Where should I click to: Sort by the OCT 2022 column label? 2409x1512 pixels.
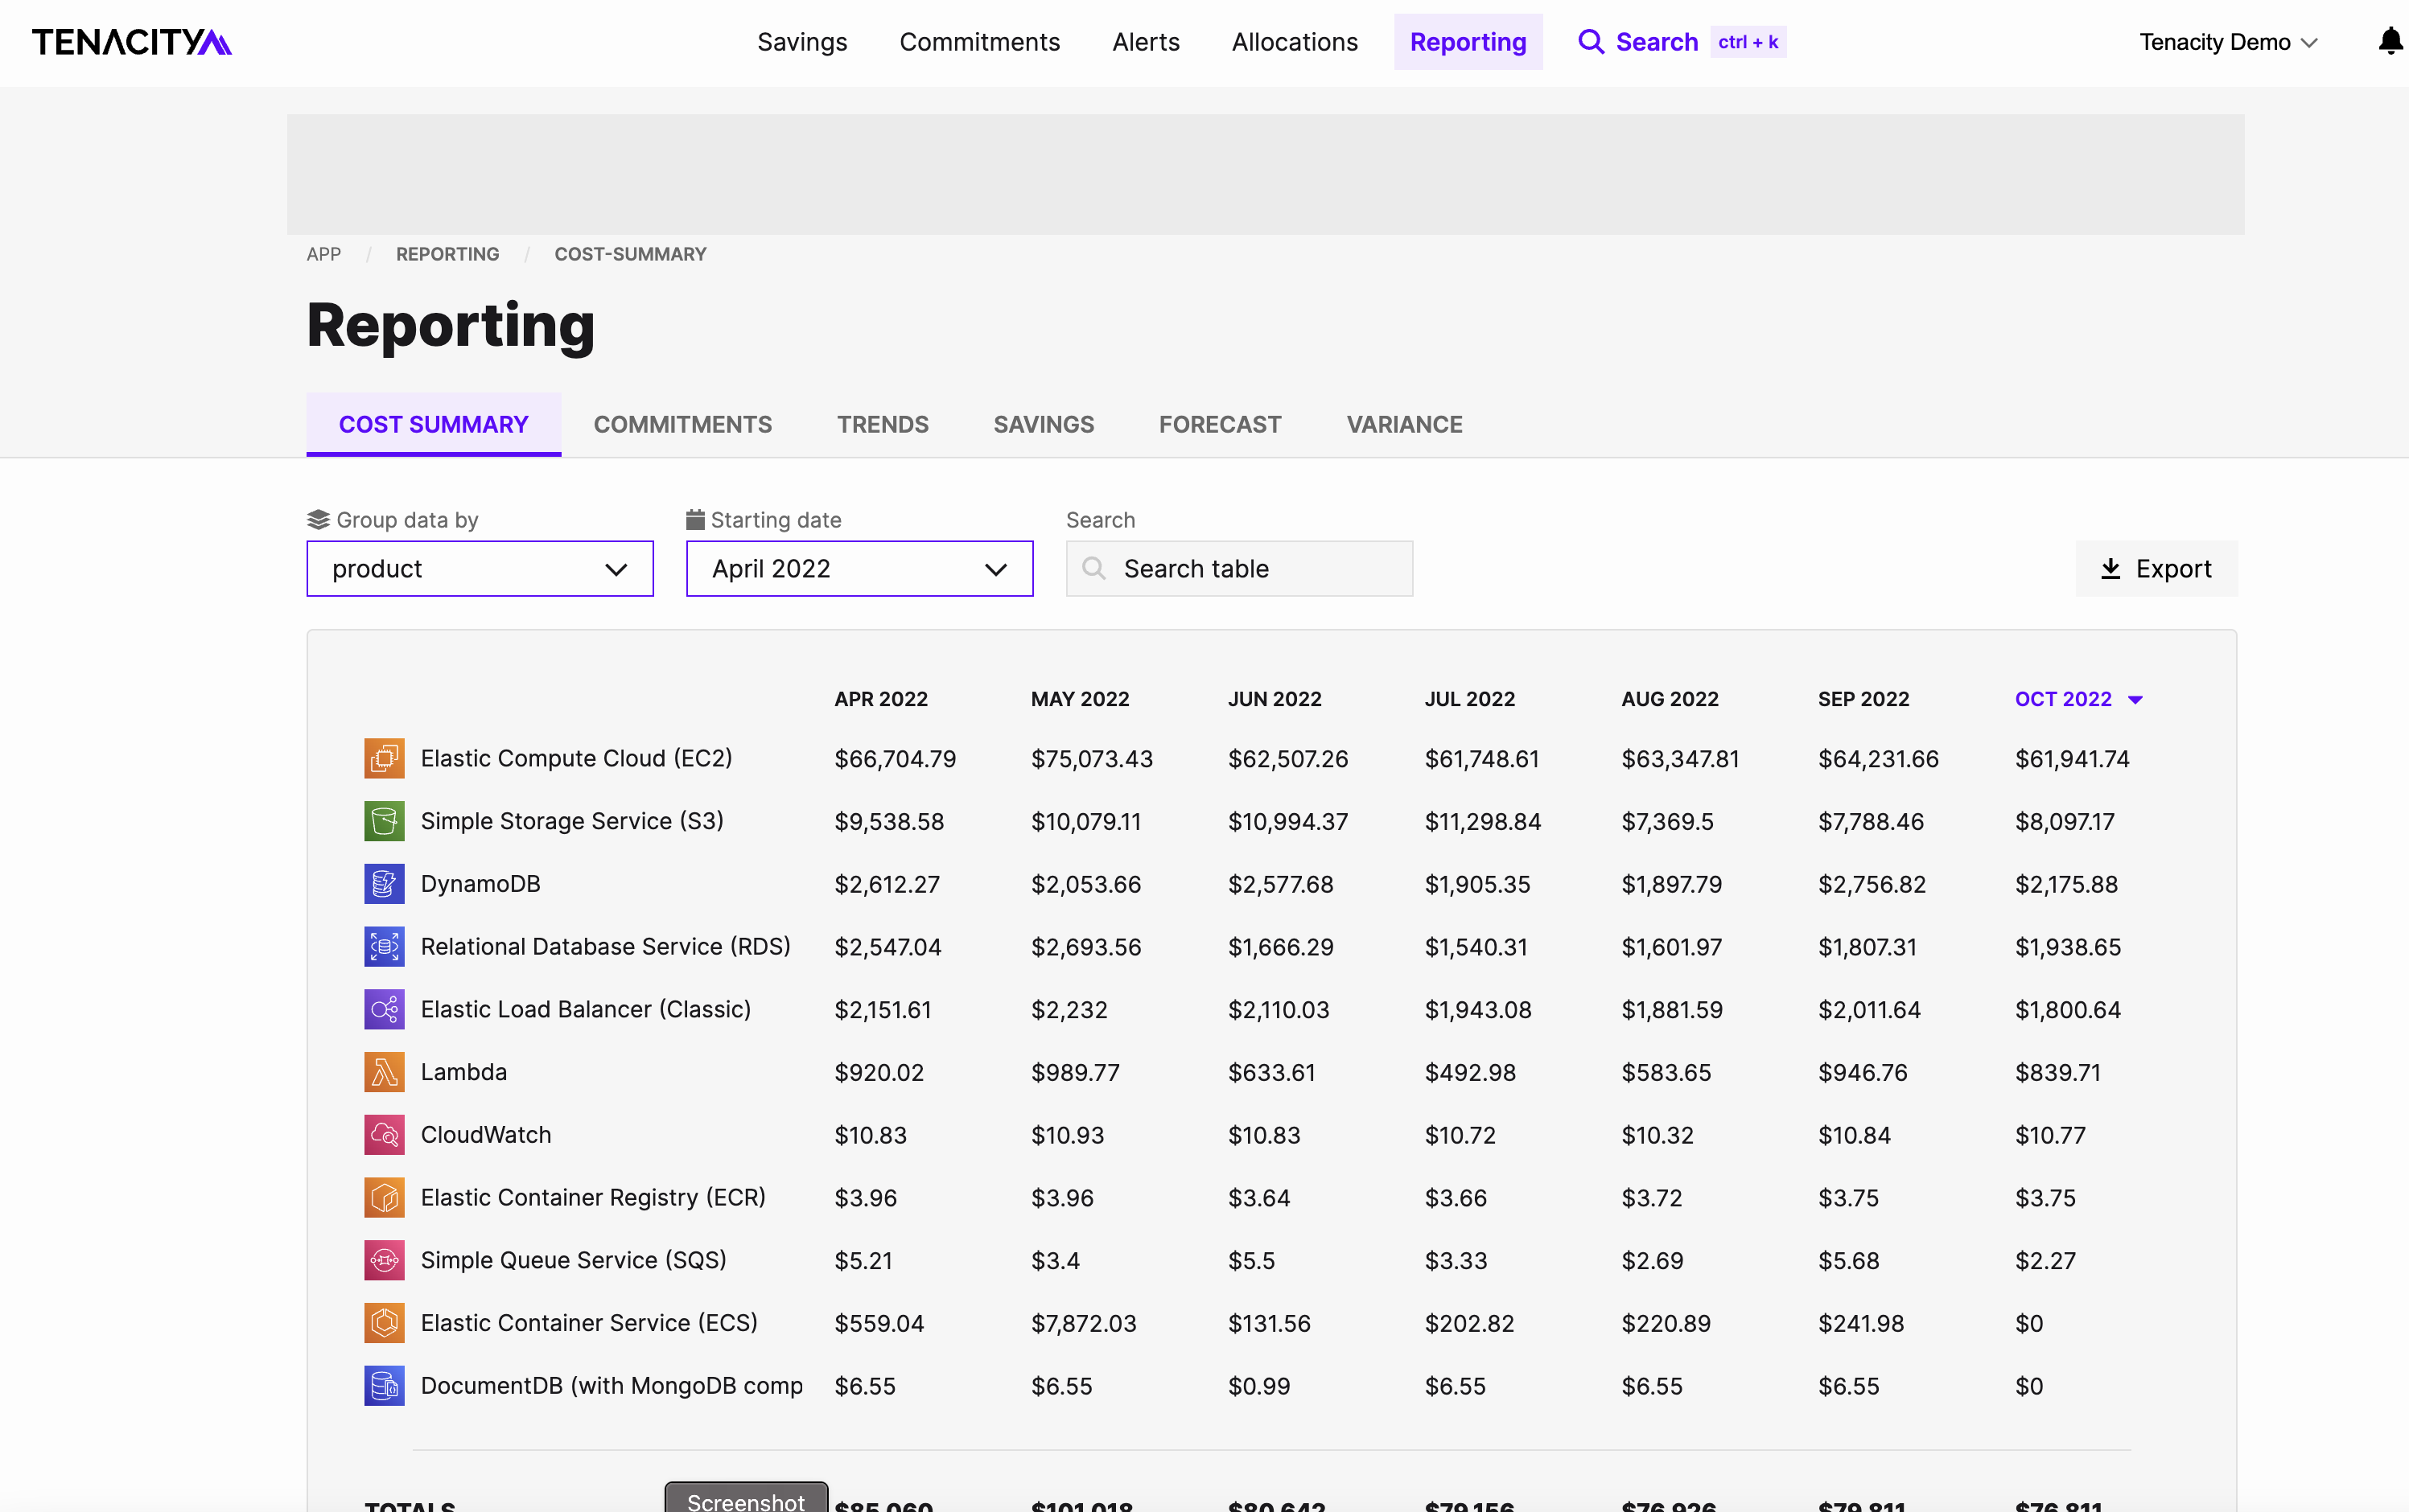2063,699
